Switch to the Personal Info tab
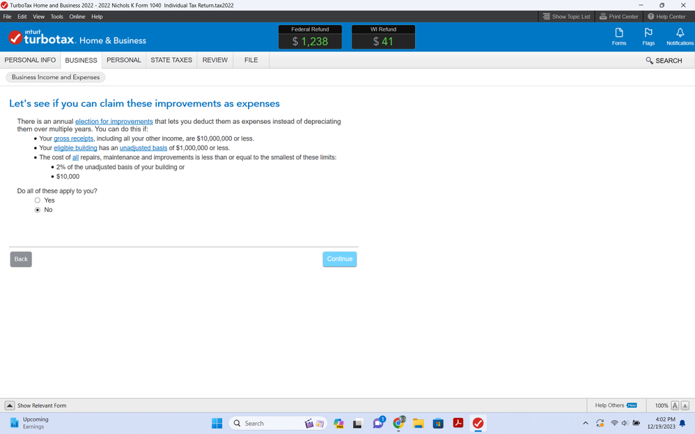695x434 pixels. click(30, 61)
